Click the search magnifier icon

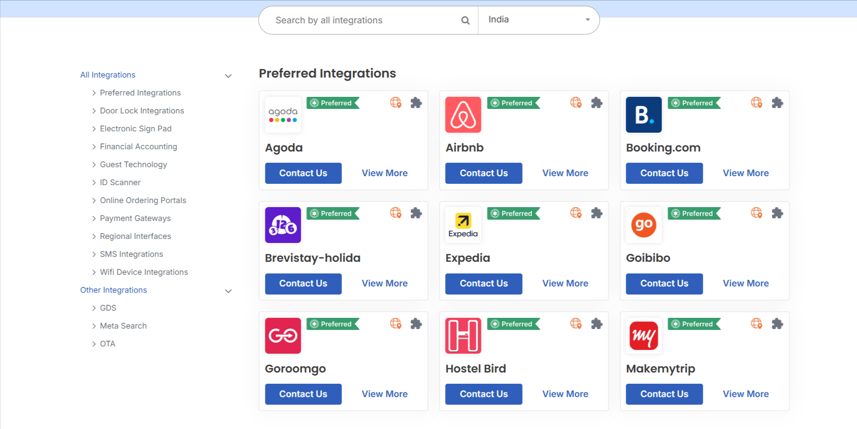pyautogui.click(x=465, y=20)
